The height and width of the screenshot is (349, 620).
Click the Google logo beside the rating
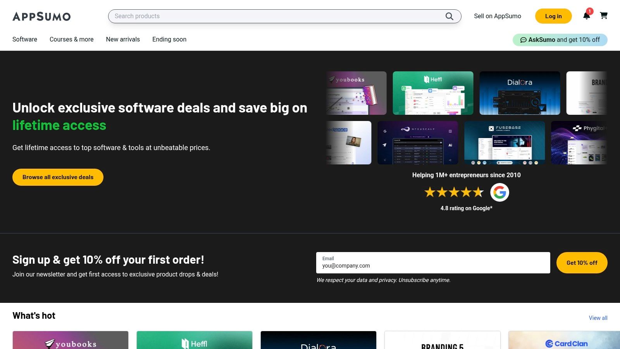point(499,192)
